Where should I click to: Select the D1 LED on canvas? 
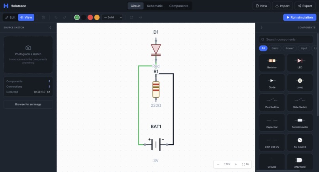click(156, 50)
